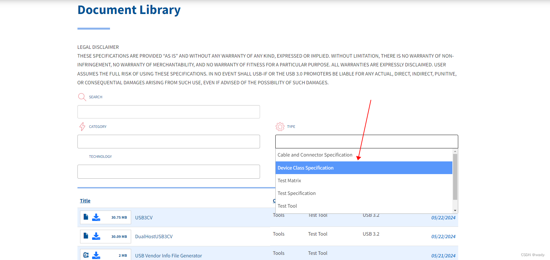The height and width of the screenshot is (260, 550).
Task: Click the 30.75 MB file size
Action: pyautogui.click(x=119, y=217)
